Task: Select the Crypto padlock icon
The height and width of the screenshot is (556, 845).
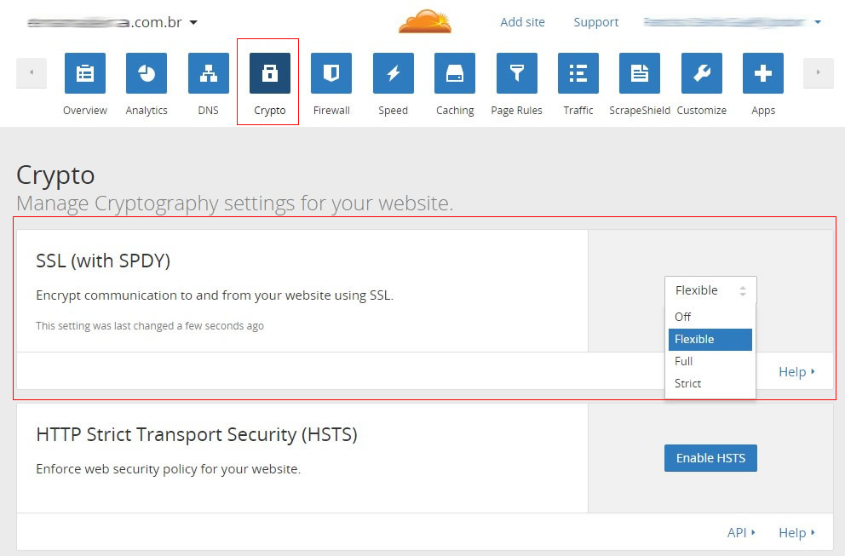Action: 270,73
